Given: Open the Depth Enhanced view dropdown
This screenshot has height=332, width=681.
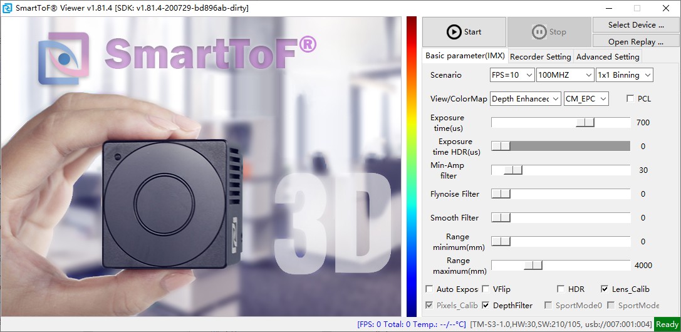Looking at the screenshot, I should tap(526, 99).
